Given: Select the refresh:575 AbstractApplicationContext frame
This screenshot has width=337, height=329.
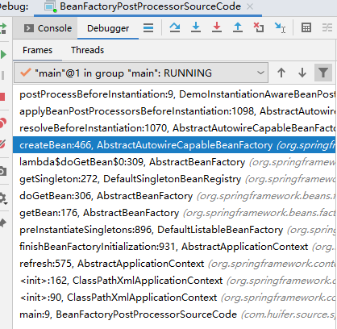Looking at the screenshot, I should 175,264.
